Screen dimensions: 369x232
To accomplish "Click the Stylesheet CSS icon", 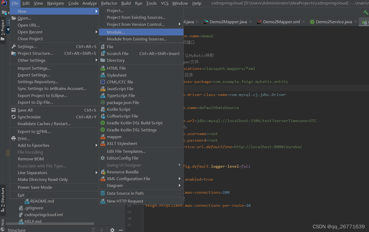I will coord(103,75).
